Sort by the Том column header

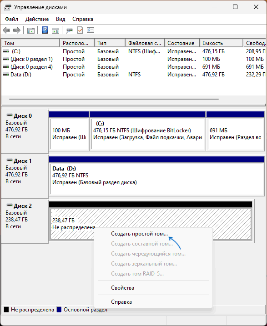30,43
